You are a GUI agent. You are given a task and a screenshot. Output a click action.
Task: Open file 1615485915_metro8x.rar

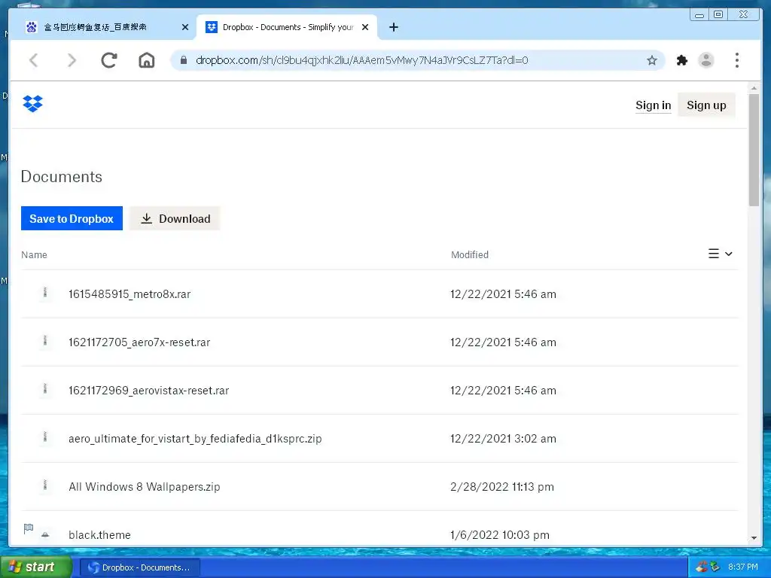tap(130, 294)
